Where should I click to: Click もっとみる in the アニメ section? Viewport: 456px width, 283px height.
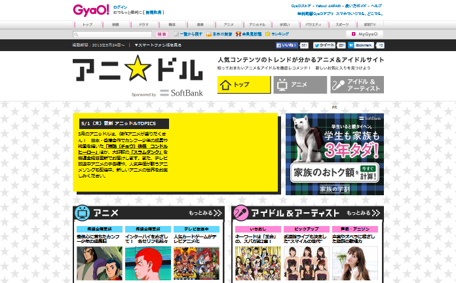point(205,213)
